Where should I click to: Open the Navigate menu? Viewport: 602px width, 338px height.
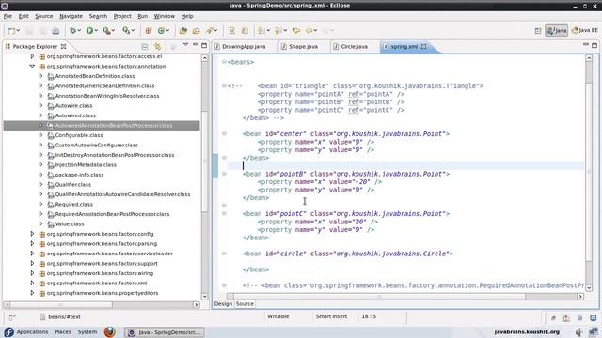(71, 16)
